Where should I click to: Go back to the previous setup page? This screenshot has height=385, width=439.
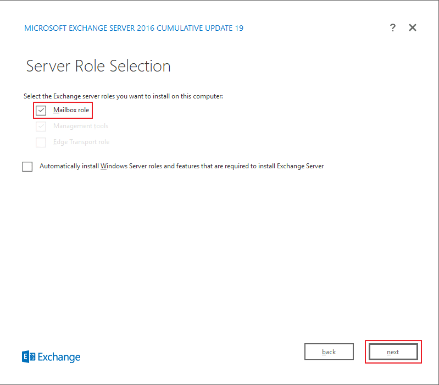point(329,351)
